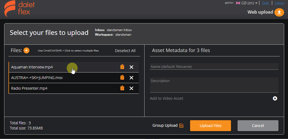288x139 pixels.
Task: Select the Radio Presenter.mp4 file row
Action: pos(74,88)
